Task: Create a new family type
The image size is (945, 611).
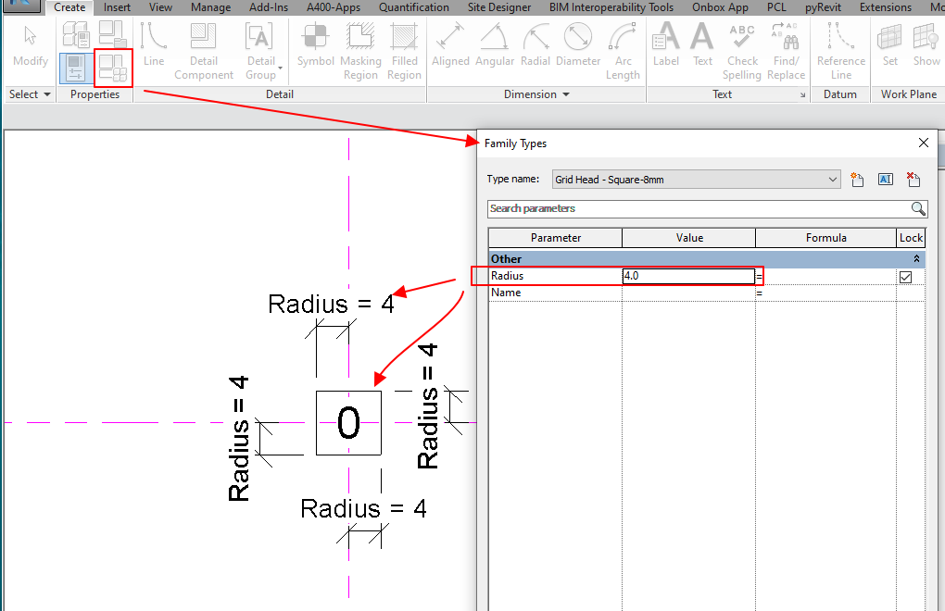Action: 856,179
